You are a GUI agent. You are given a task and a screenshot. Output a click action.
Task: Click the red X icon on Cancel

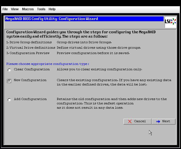point(130,121)
